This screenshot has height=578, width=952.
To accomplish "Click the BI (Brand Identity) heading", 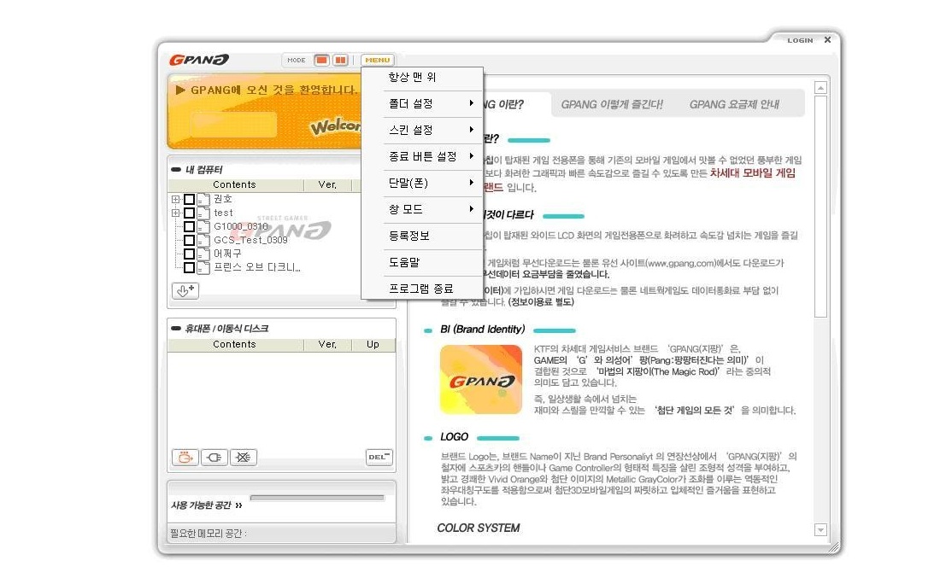I will [x=483, y=330].
